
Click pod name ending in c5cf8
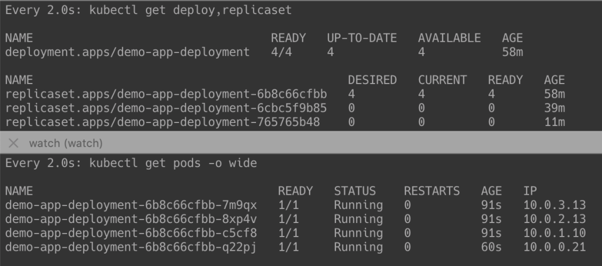click(x=131, y=233)
